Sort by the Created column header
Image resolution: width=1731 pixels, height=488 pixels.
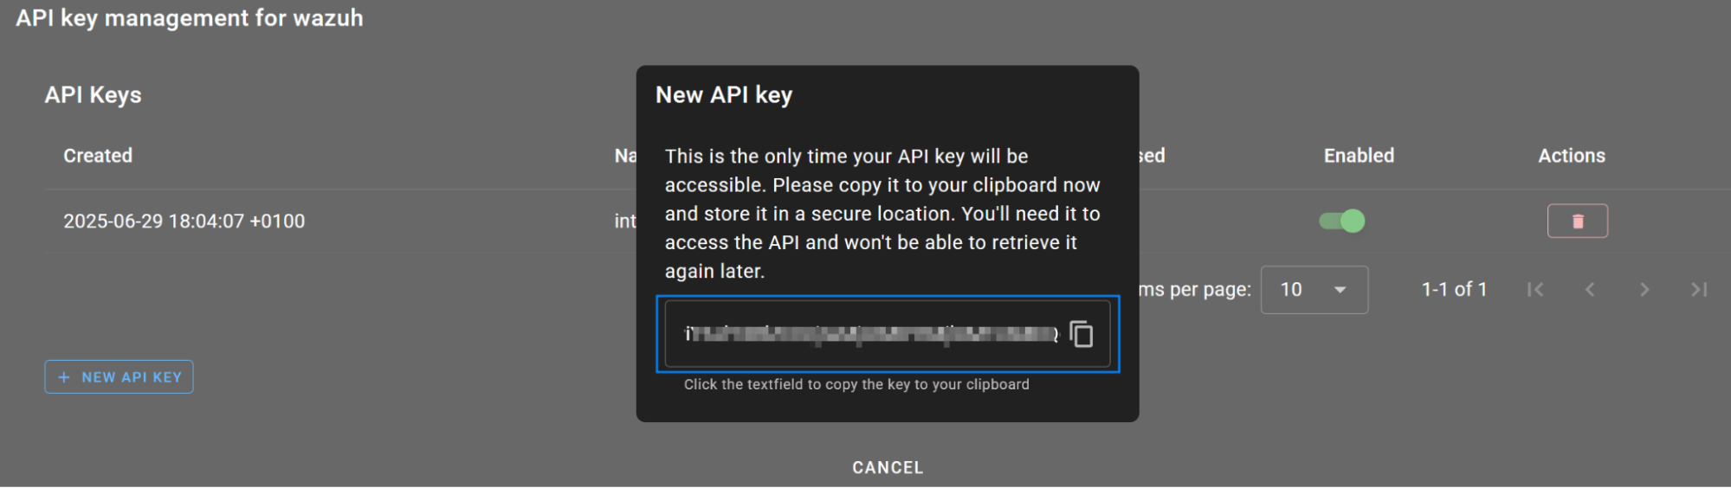pyautogui.click(x=98, y=156)
